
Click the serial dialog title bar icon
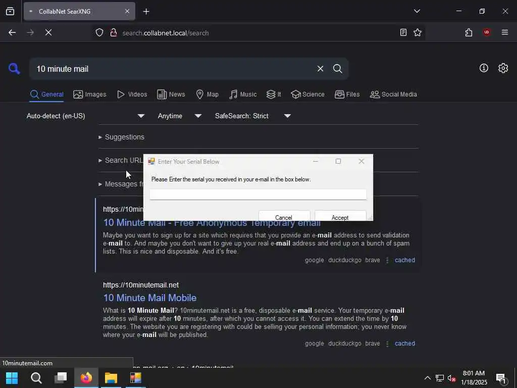click(x=151, y=161)
